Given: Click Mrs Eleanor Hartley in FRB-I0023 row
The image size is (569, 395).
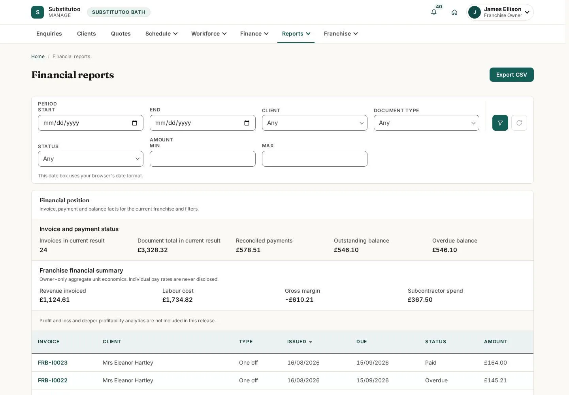Looking at the screenshot, I should 128,363.
